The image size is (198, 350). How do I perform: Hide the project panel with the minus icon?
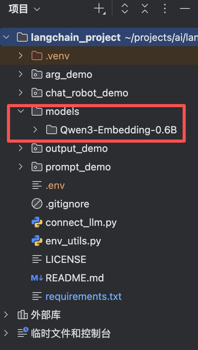tap(185, 9)
